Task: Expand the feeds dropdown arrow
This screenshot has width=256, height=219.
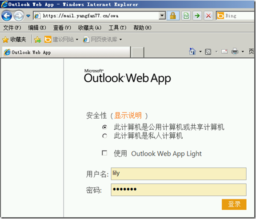Action: 216,52
